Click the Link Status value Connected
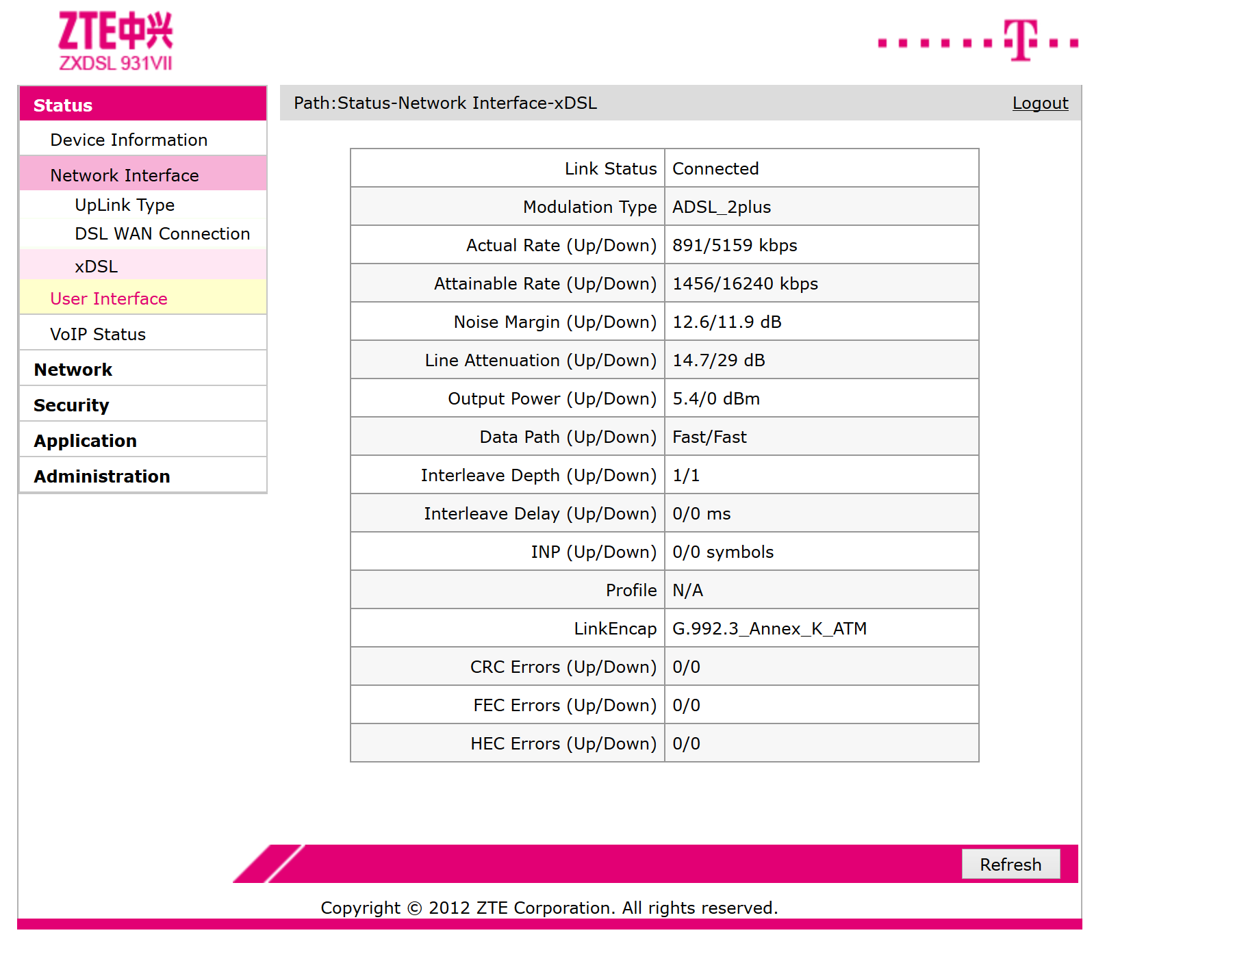Image resolution: width=1246 pixels, height=974 pixels. click(x=715, y=169)
